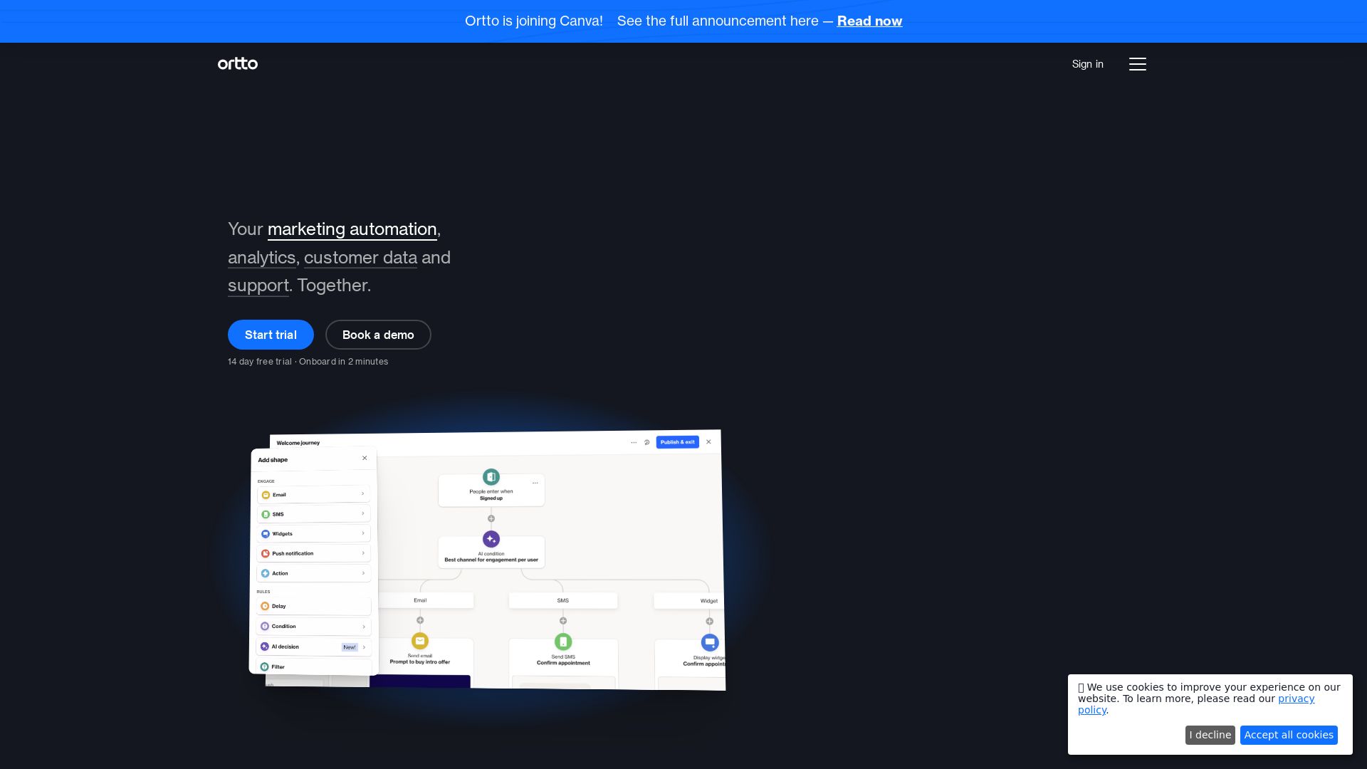This screenshot has height=769, width=1367.
Task: Click the history icon in the journey header
Action: [646, 442]
